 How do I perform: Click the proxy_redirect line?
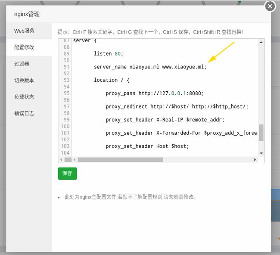pos(177,106)
